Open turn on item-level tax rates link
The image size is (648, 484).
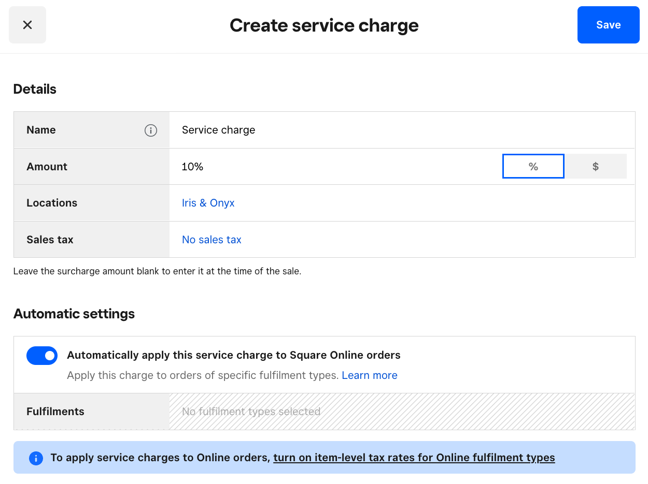point(414,458)
